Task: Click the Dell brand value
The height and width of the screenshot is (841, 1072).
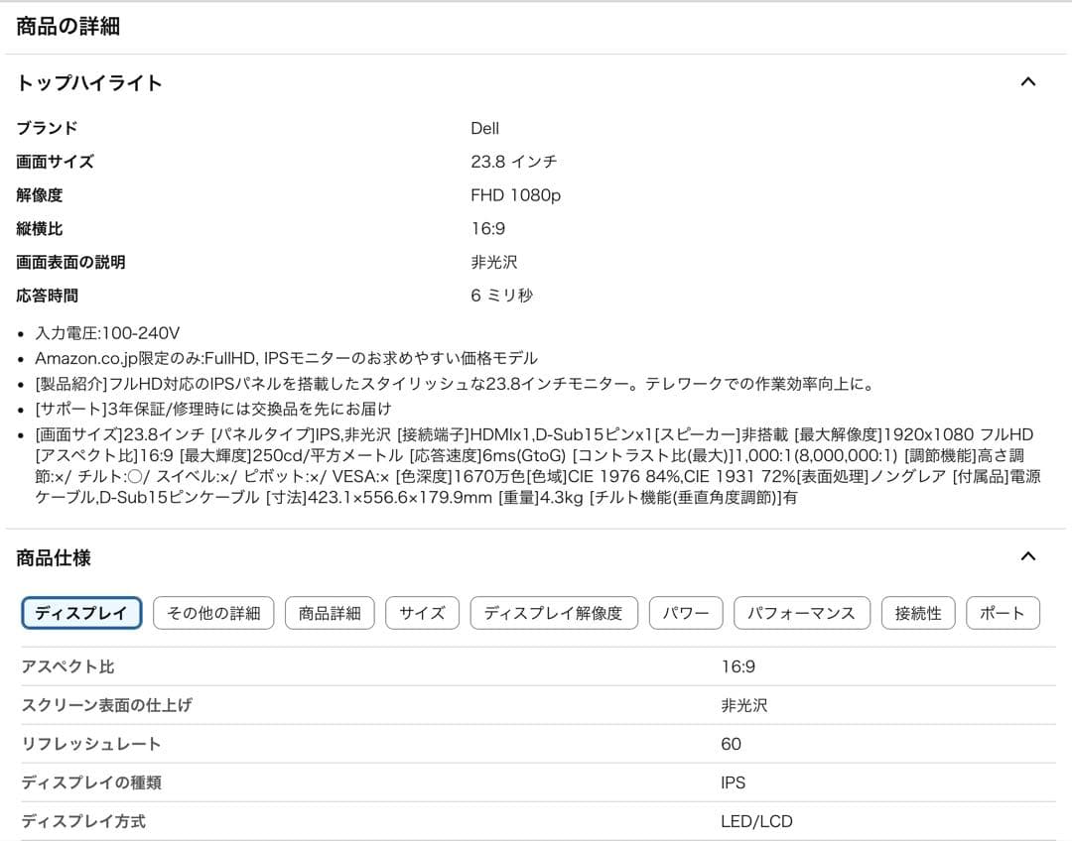Action: pos(483,128)
